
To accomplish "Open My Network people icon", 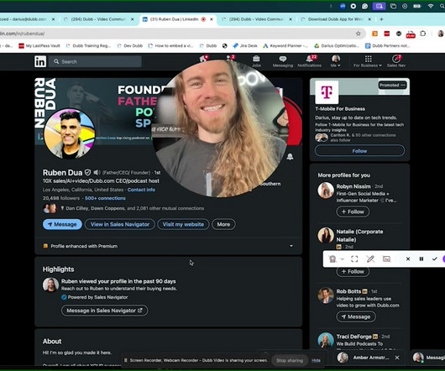I will [230, 59].
